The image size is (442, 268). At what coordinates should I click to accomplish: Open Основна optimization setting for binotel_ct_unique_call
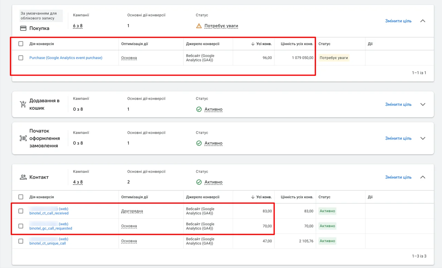point(129,241)
